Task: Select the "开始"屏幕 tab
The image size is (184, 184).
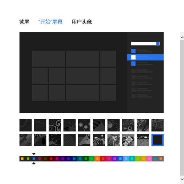Action: [50, 22]
